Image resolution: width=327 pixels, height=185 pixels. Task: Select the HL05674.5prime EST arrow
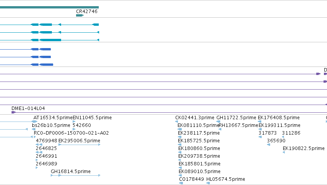tap(208, 183)
